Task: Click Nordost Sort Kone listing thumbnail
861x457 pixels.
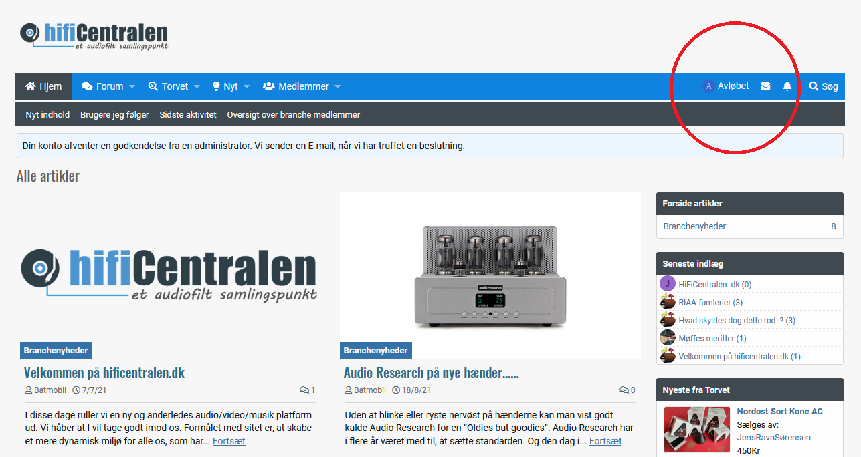Action: click(696, 430)
